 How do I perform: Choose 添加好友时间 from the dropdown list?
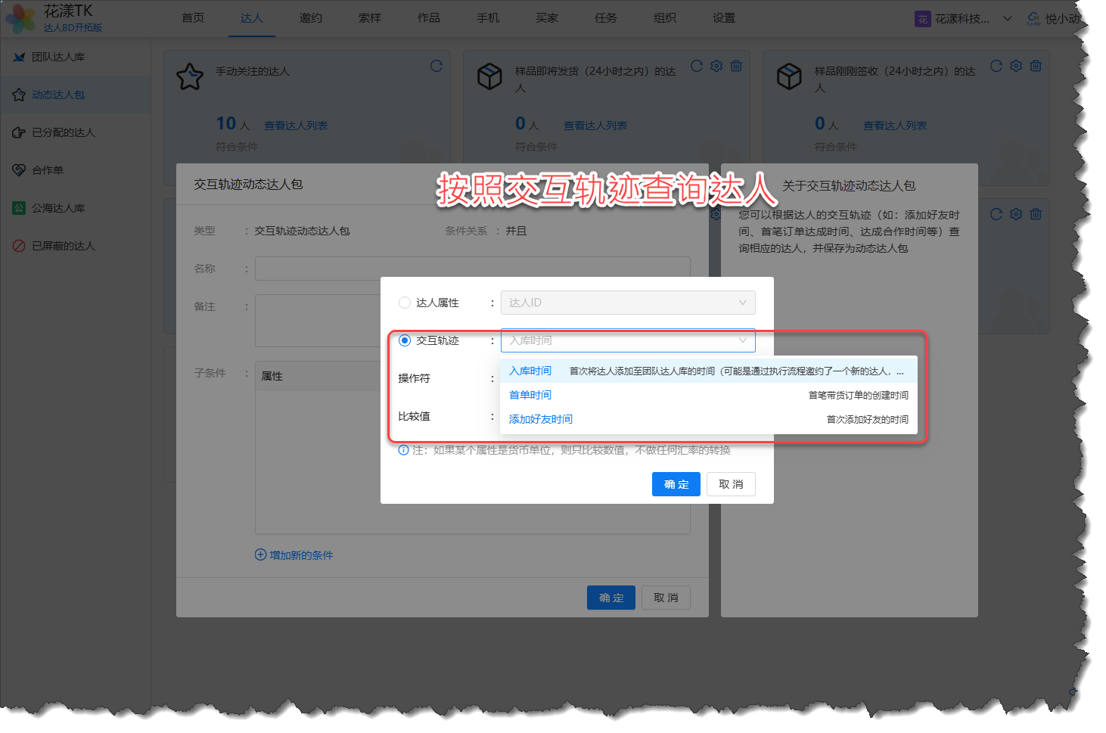540,419
